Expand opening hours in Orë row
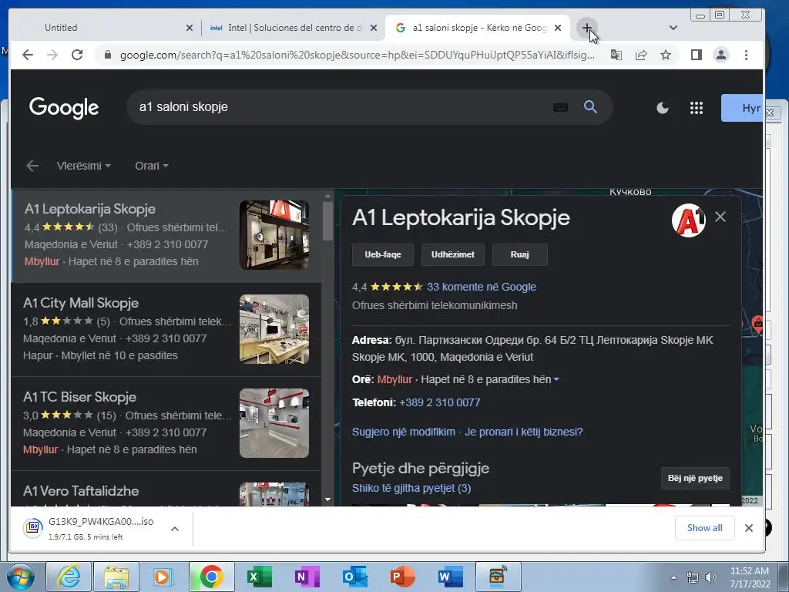 [x=556, y=379]
